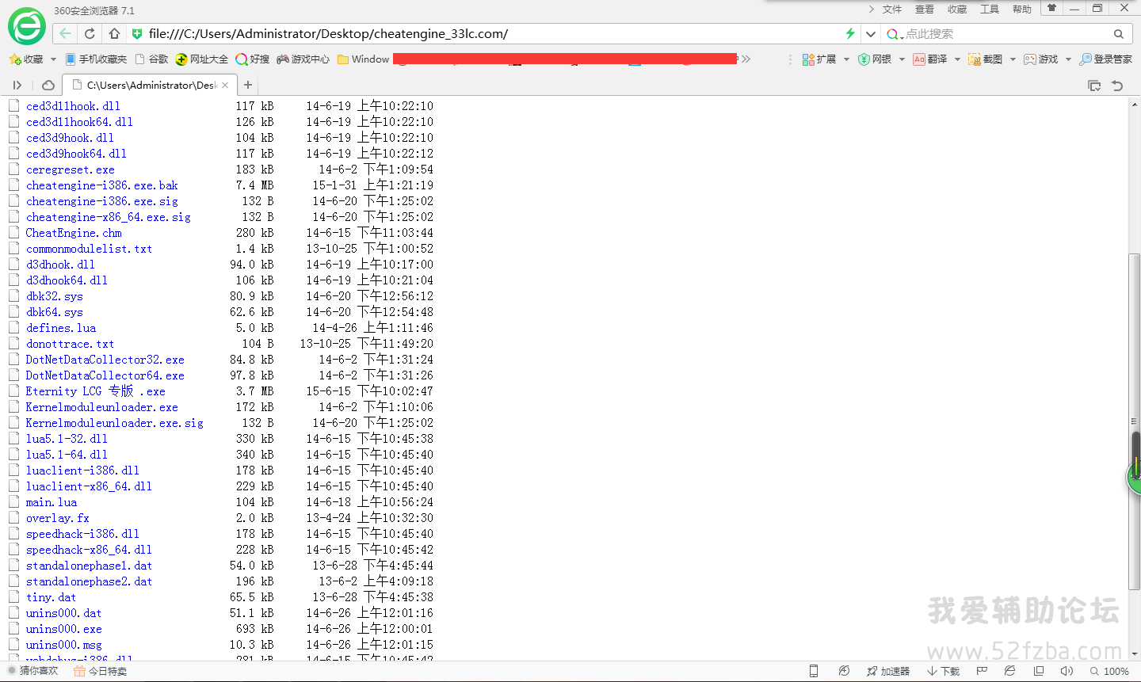Open the main.lua file link

[x=52, y=502]
